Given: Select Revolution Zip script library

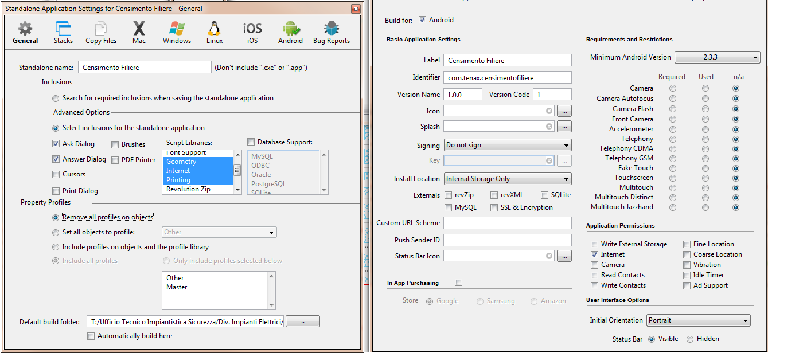Looking at the screenshot, I should [198, 189].
